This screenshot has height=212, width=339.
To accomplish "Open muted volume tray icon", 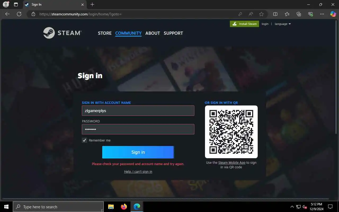I will tap(305, 207).
